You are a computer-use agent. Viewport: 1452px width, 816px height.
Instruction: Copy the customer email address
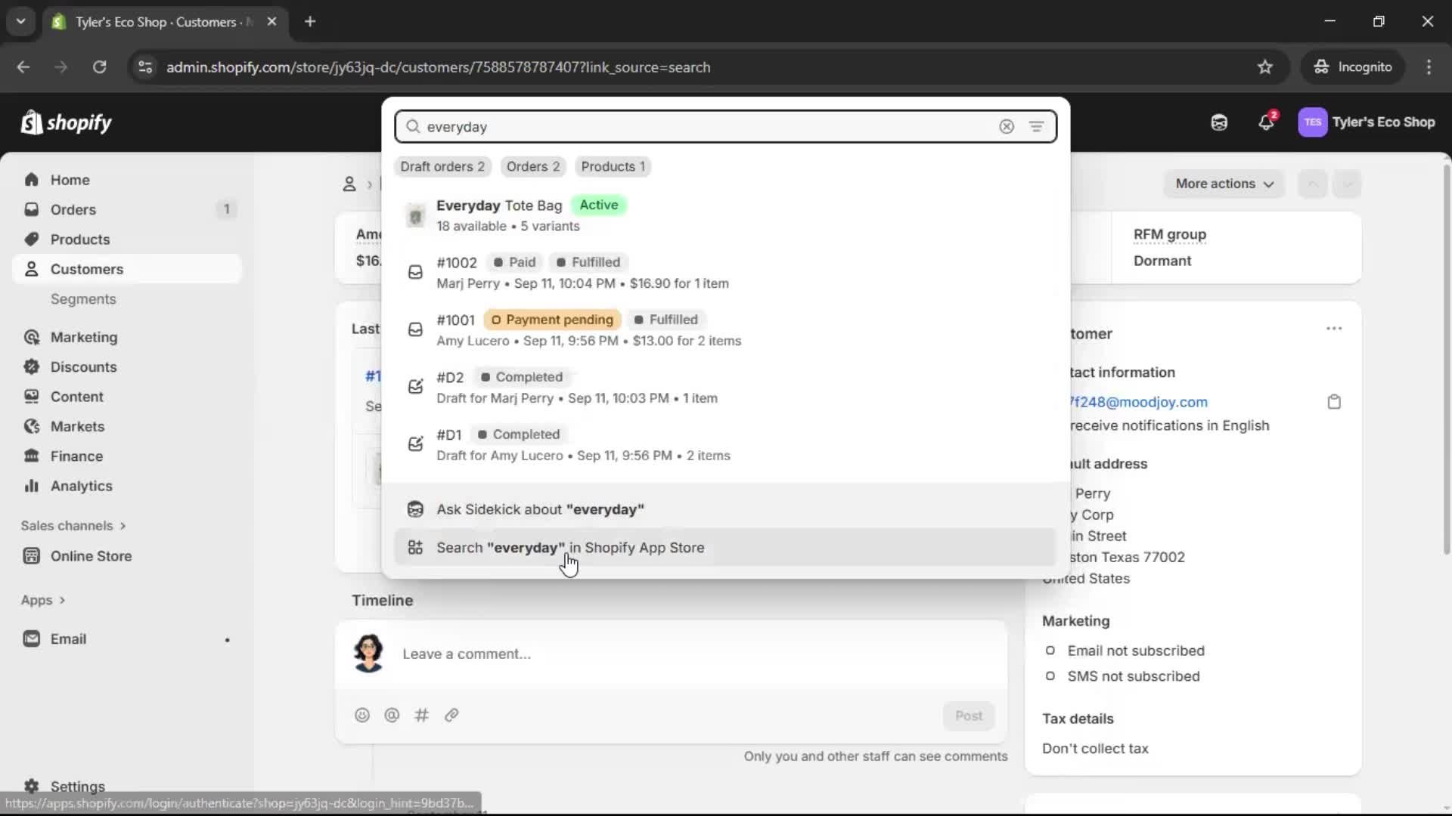pyautogui.click(x=1334, y=401)
